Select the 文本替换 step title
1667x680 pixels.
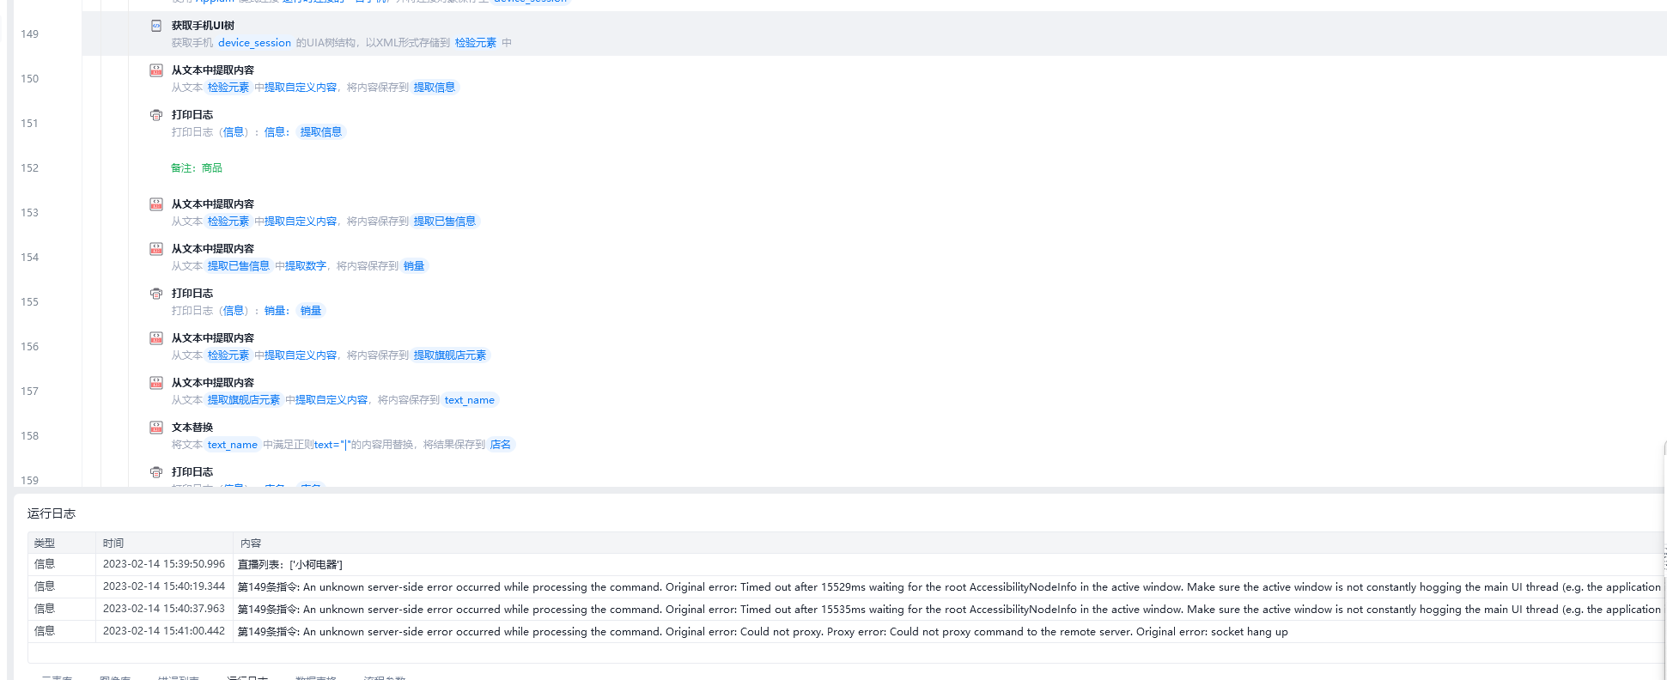tap(192, 428)
